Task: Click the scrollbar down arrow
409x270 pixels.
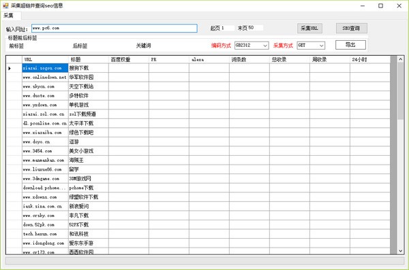Action: point(400,251)
